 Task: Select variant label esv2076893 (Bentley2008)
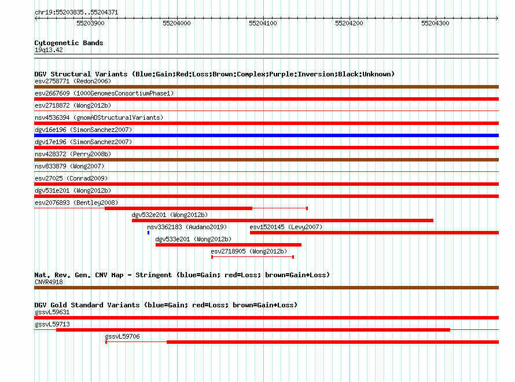[x=76, y=203]
